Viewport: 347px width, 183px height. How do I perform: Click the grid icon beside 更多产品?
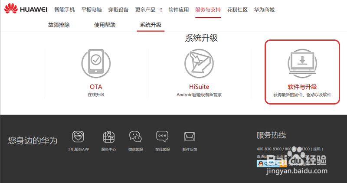point(160,10)
